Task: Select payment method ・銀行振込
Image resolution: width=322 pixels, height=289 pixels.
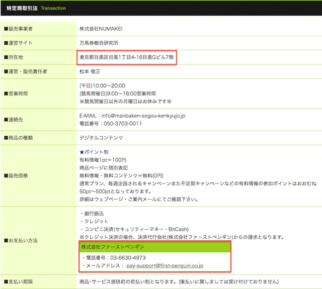Action: pyautogui.click(x=92, y=214)
